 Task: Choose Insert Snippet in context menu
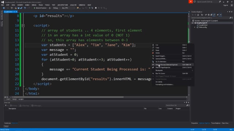click(173, 56)
